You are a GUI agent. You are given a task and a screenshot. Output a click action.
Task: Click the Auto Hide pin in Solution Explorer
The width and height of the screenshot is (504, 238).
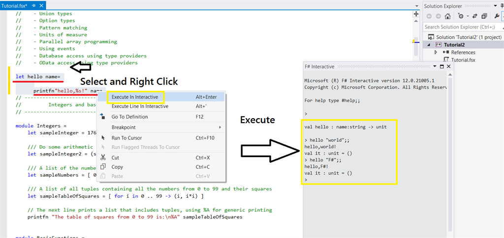pyautogui.click(x=503, y=6)
